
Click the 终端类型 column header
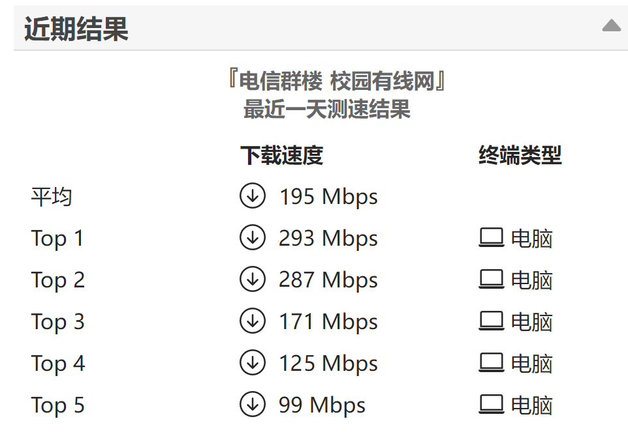[x=520, y=155]
